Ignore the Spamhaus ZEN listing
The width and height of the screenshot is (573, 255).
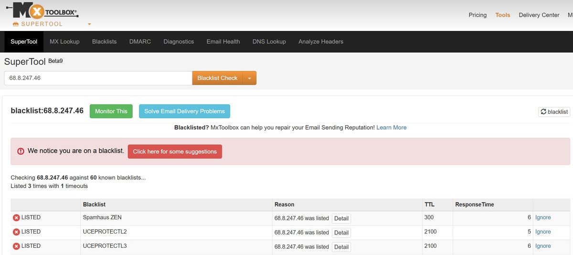[x=543, y=217]
